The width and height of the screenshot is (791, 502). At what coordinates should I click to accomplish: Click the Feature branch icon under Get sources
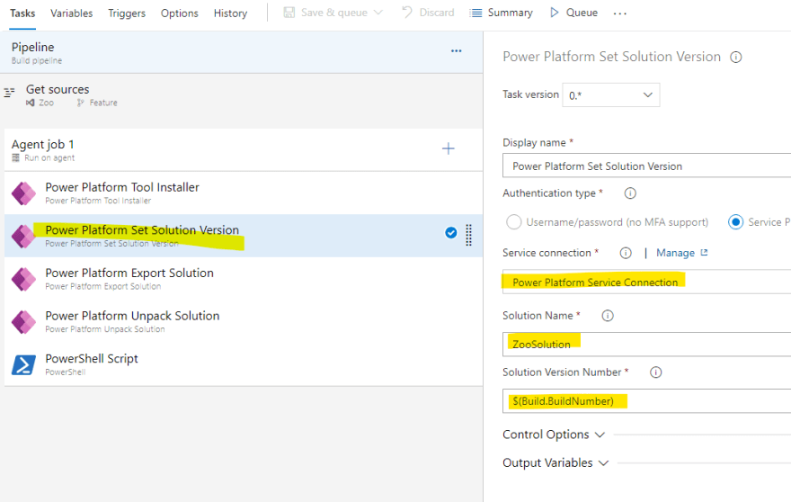click(80, 103)
